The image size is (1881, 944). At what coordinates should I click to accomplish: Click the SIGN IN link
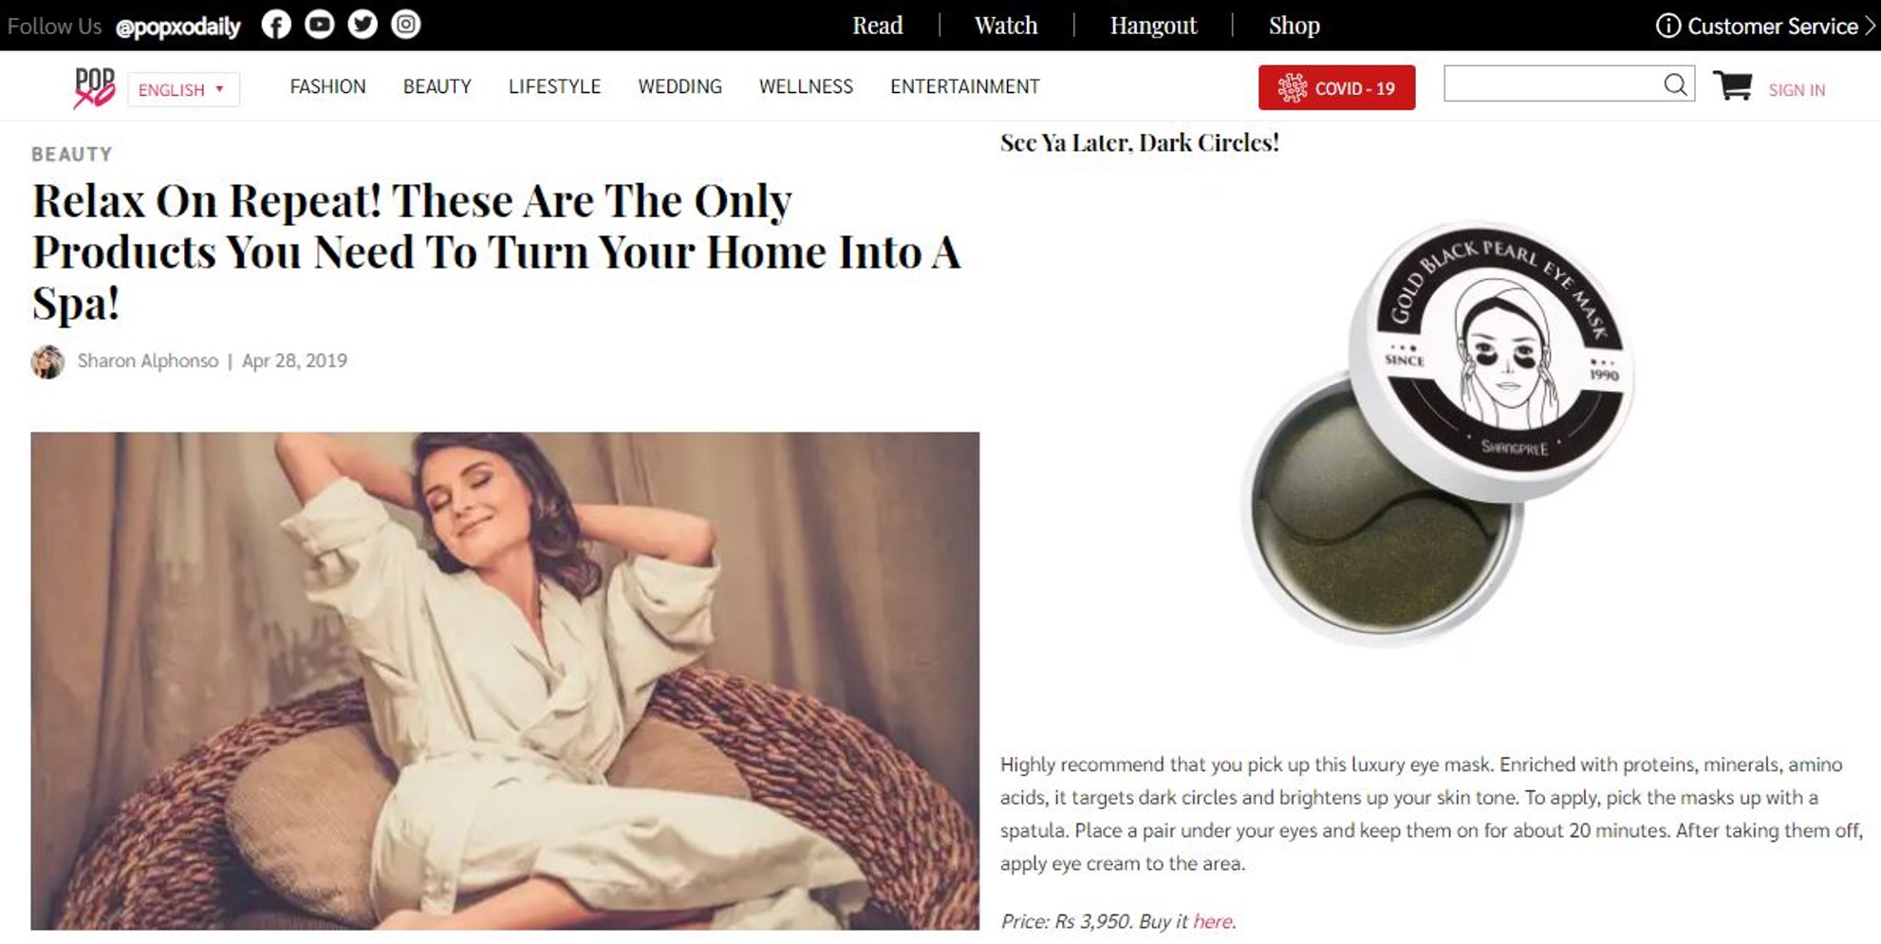click(1797, 90)
